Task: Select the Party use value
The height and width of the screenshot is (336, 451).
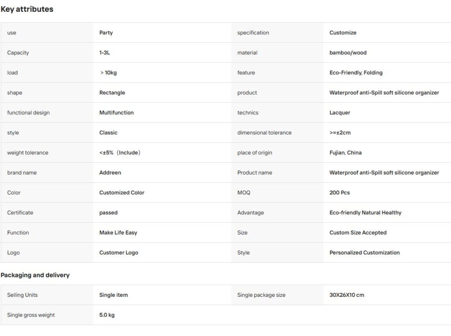Action: (106, 33)
